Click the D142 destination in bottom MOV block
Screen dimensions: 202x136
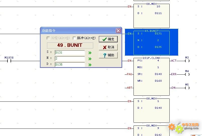click(x=158, y=135)
